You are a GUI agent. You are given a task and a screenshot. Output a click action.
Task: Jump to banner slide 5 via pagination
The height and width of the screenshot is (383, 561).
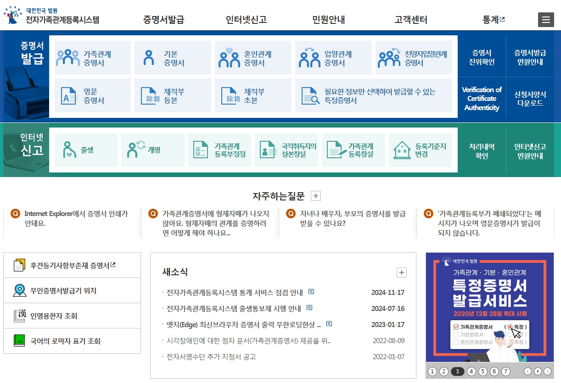(x=483, y=372)
